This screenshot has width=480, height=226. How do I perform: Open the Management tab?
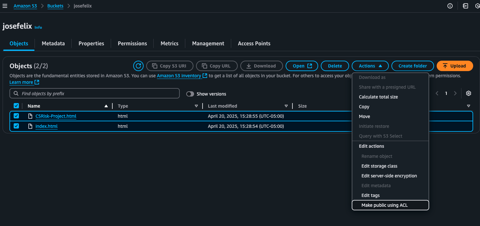(x=208, y=43)
